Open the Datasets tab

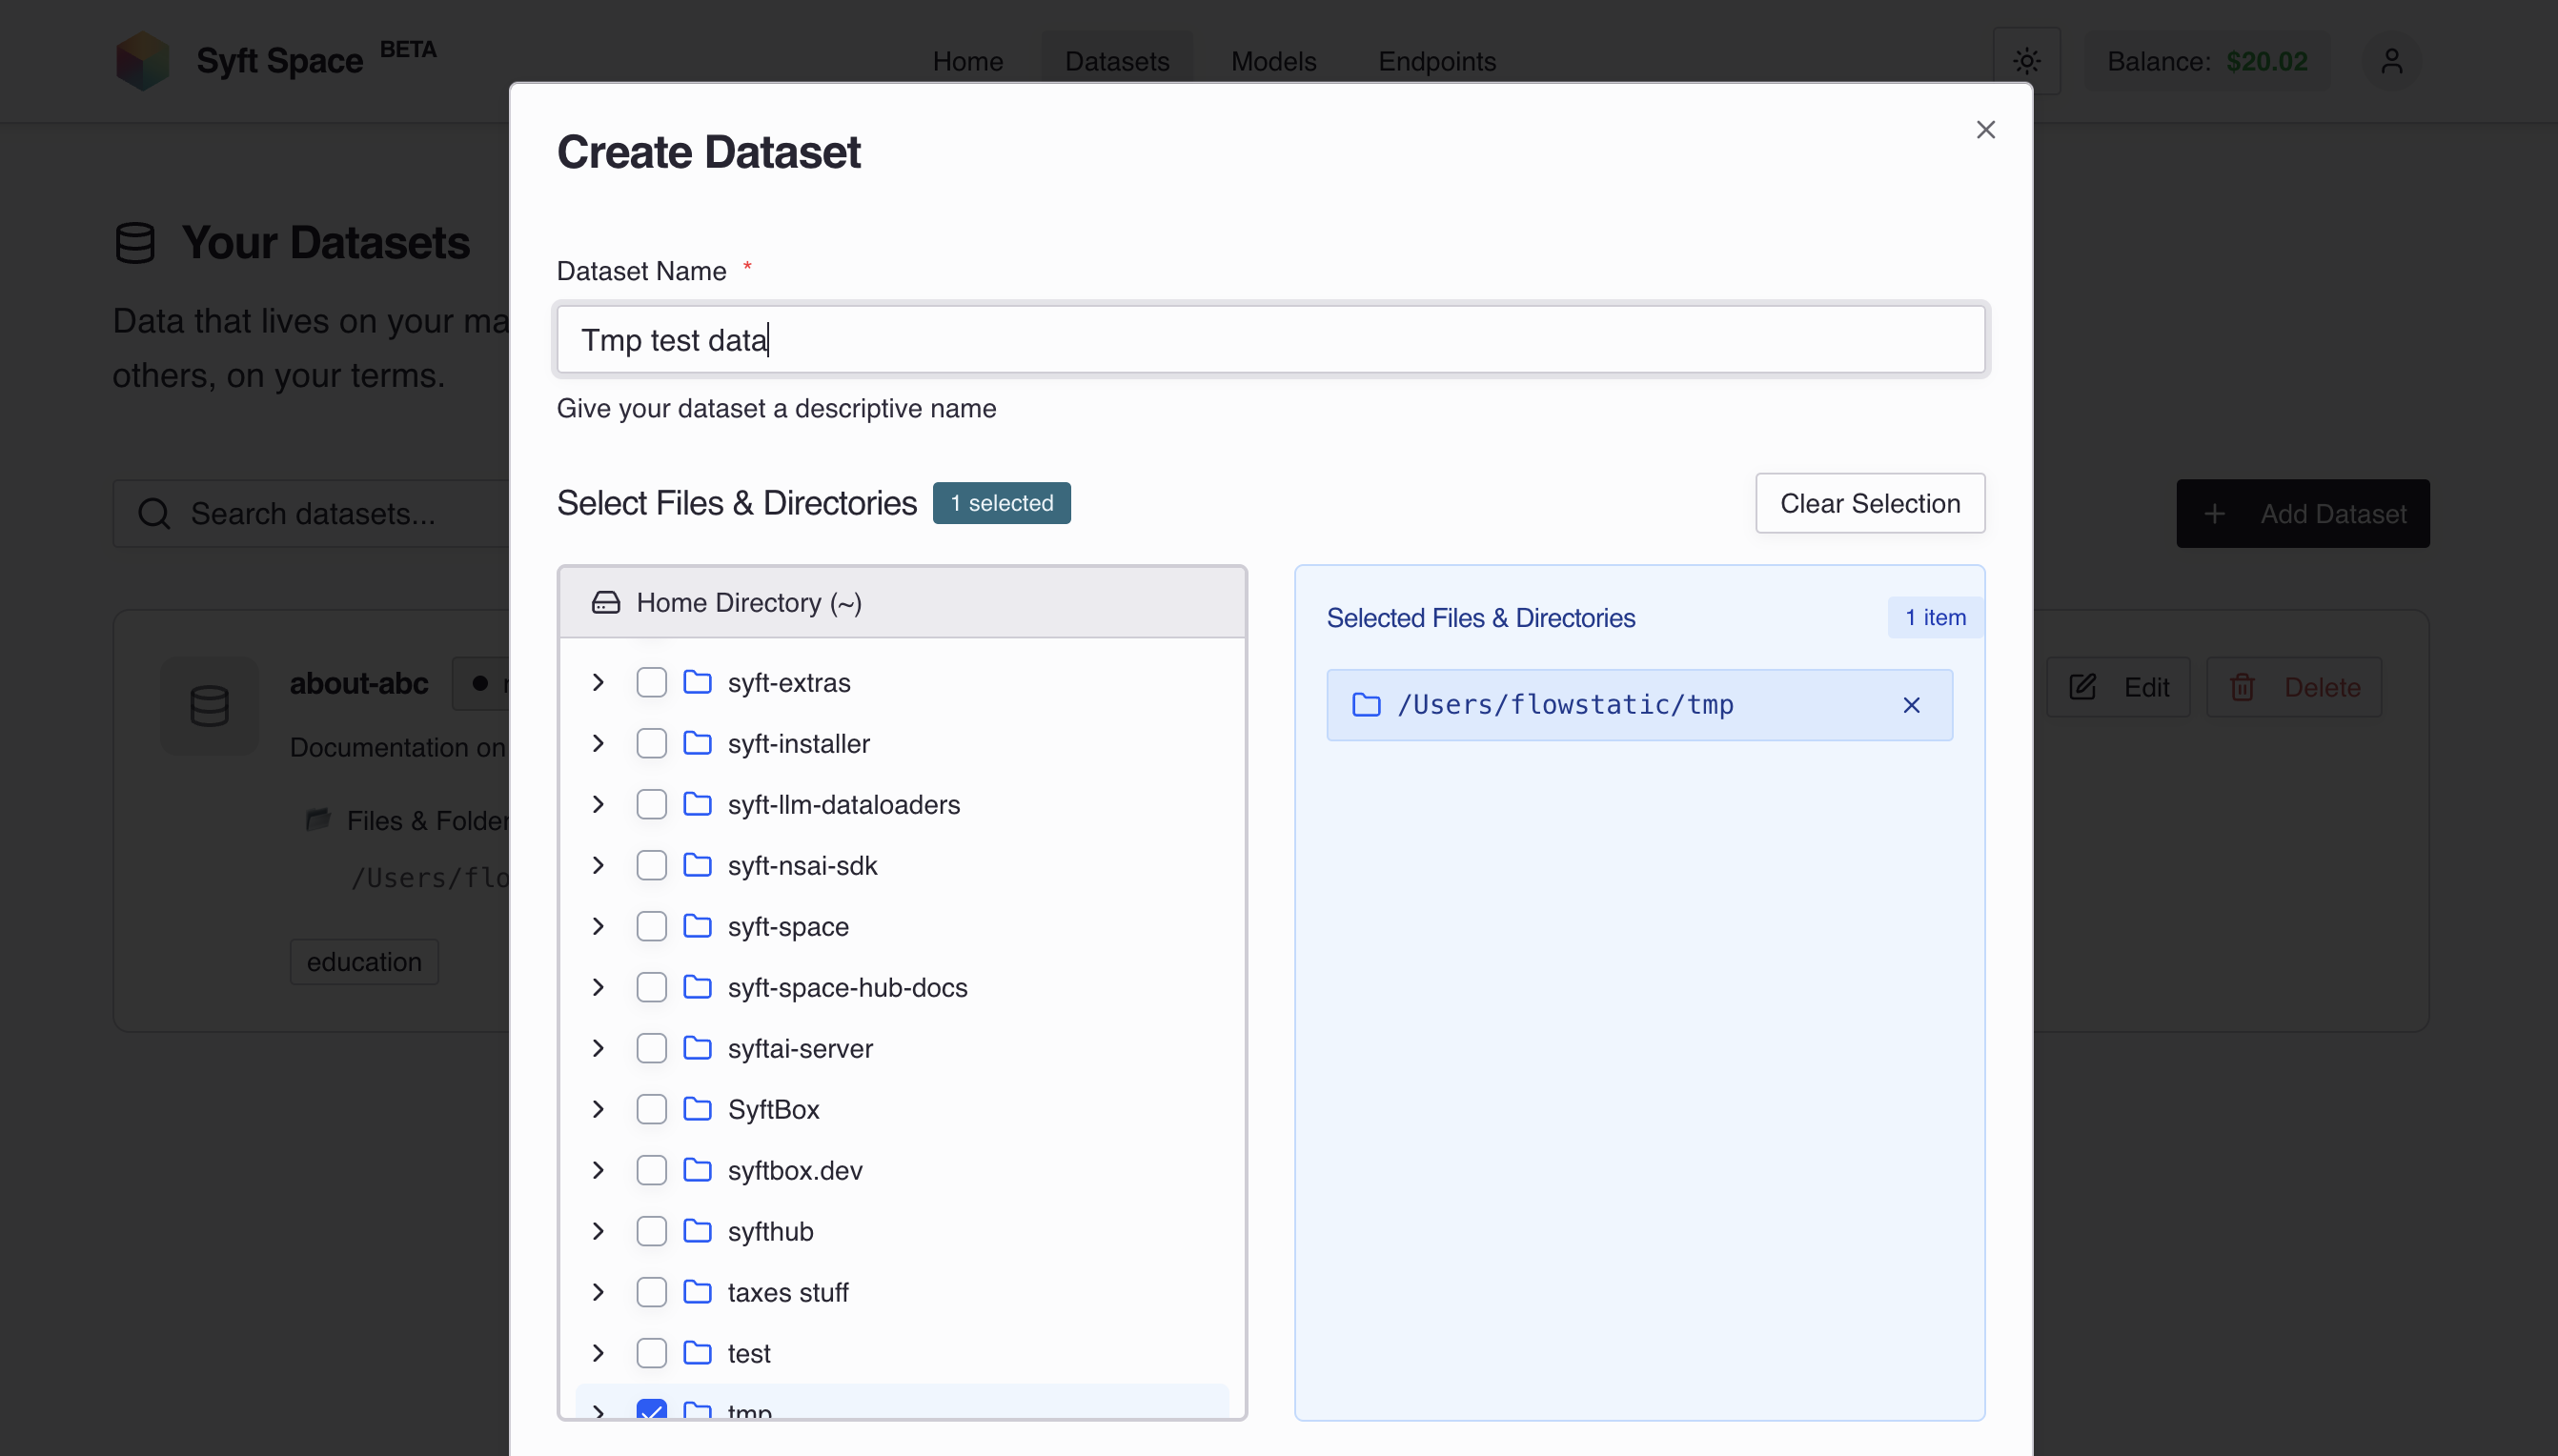[x=1117, y=61]
